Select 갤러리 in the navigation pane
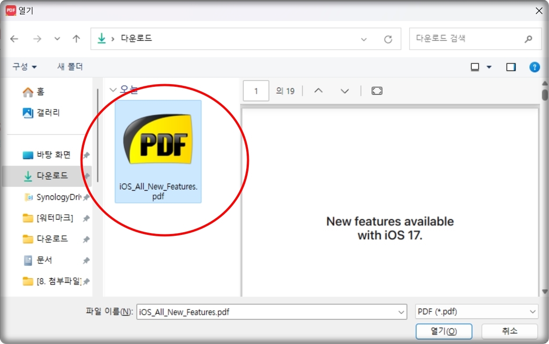The height and width of the screenshot is (344, 549). click(x=41, y=113)
